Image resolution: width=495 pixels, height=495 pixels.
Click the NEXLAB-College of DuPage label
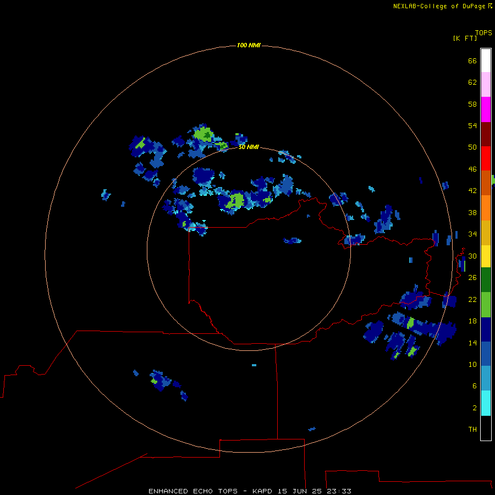pos(439,6)
